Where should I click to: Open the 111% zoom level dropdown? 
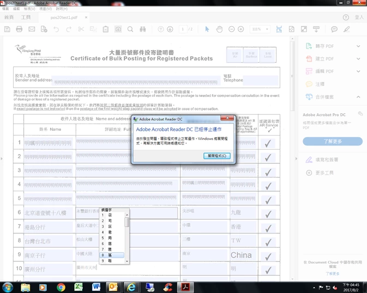(x=267, y=29)
